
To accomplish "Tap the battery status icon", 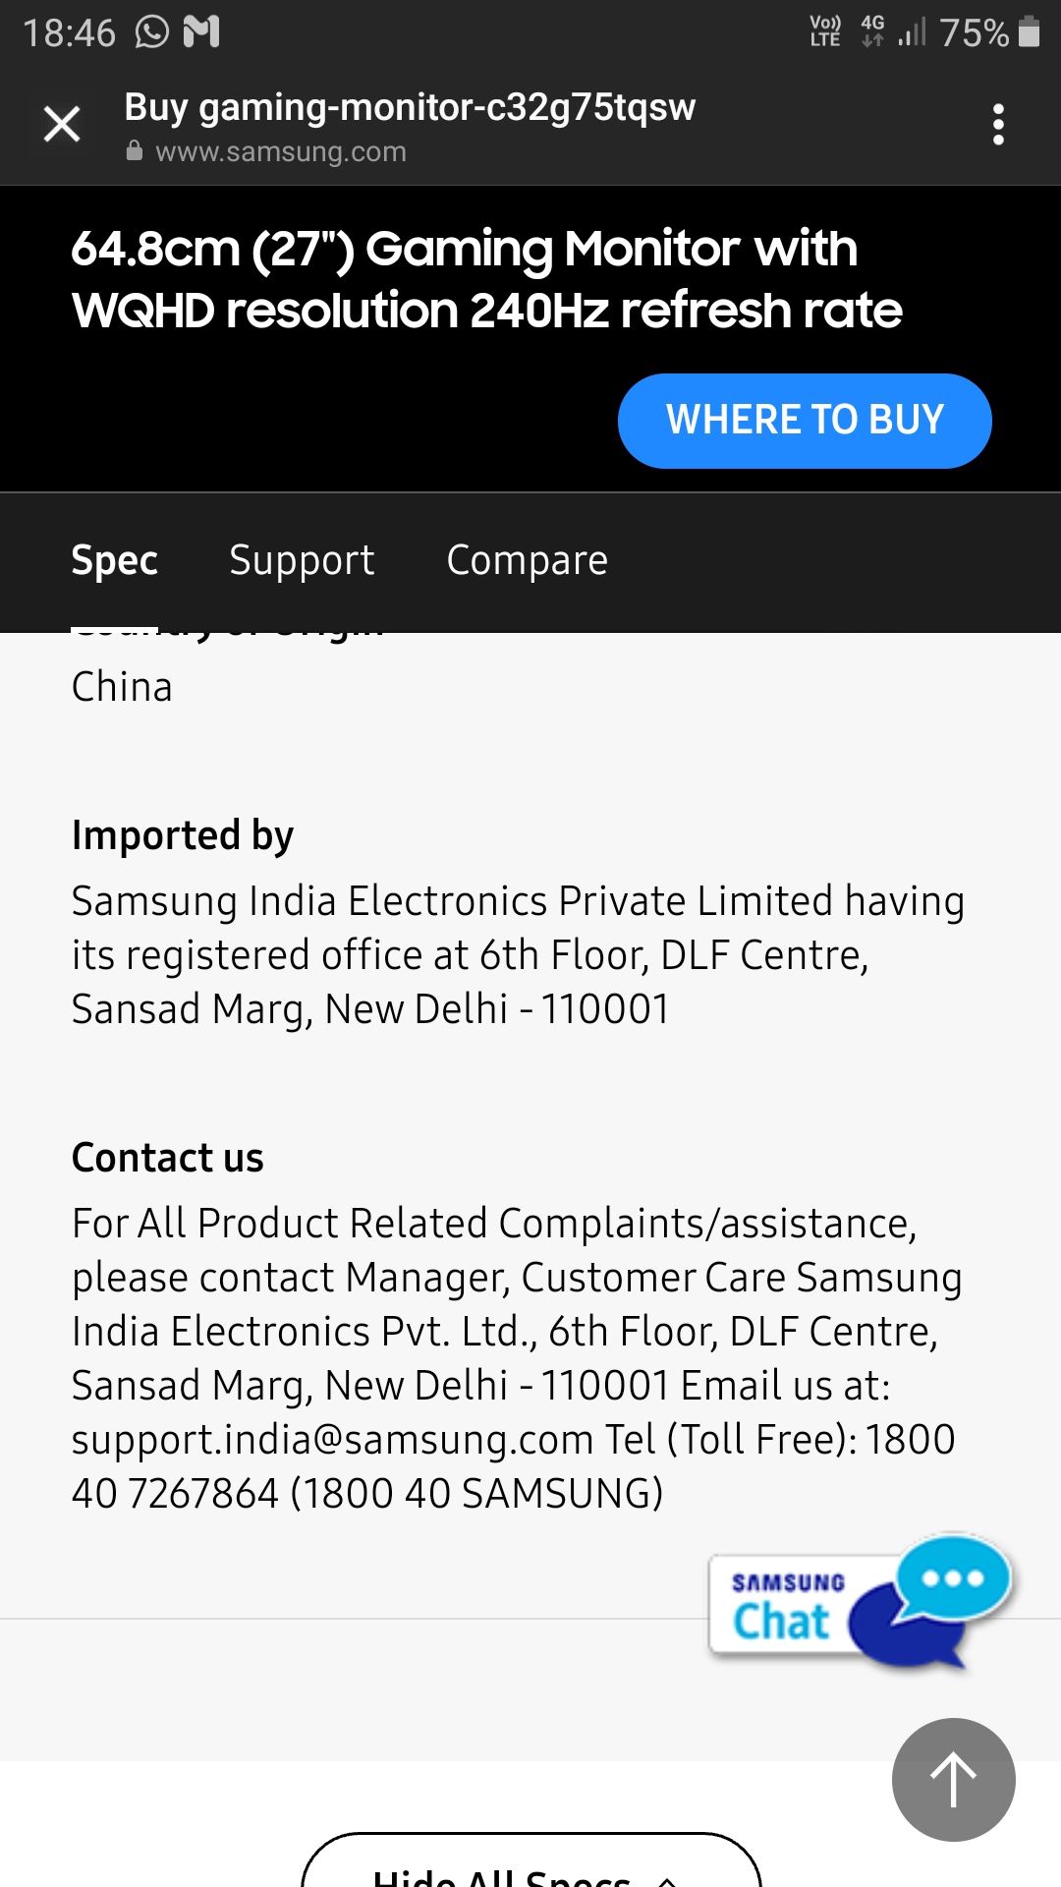I will point(1029,31).
